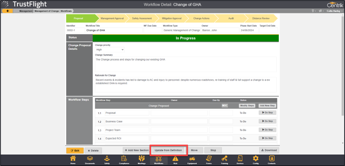Click into the Change Summary text box
The image size is (345, 166).
click(185, 64)
